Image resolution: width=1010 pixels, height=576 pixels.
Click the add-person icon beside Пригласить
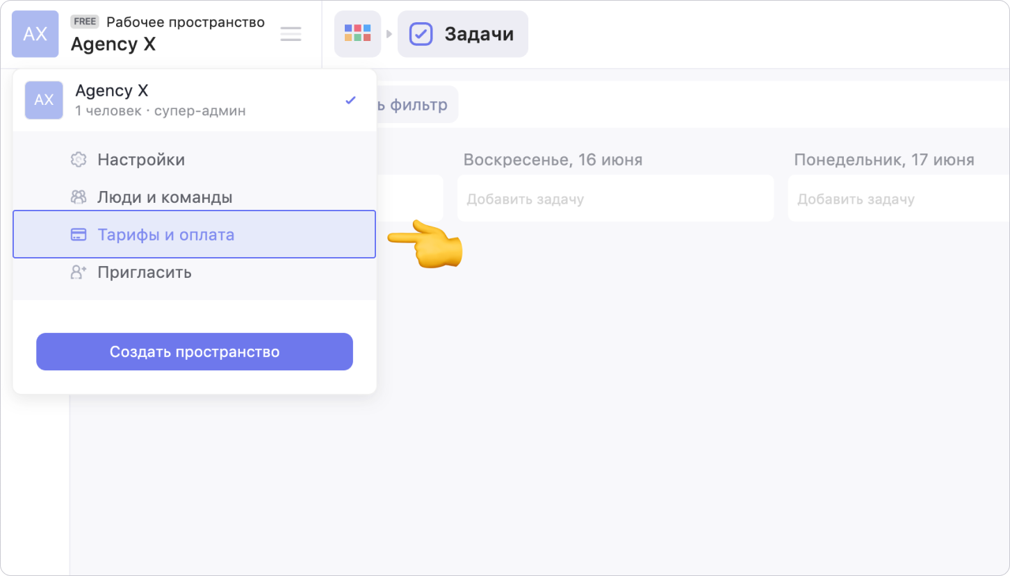point(79,272)
